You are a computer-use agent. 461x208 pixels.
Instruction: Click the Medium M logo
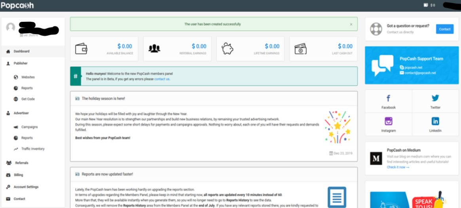(x=376, y=158)
